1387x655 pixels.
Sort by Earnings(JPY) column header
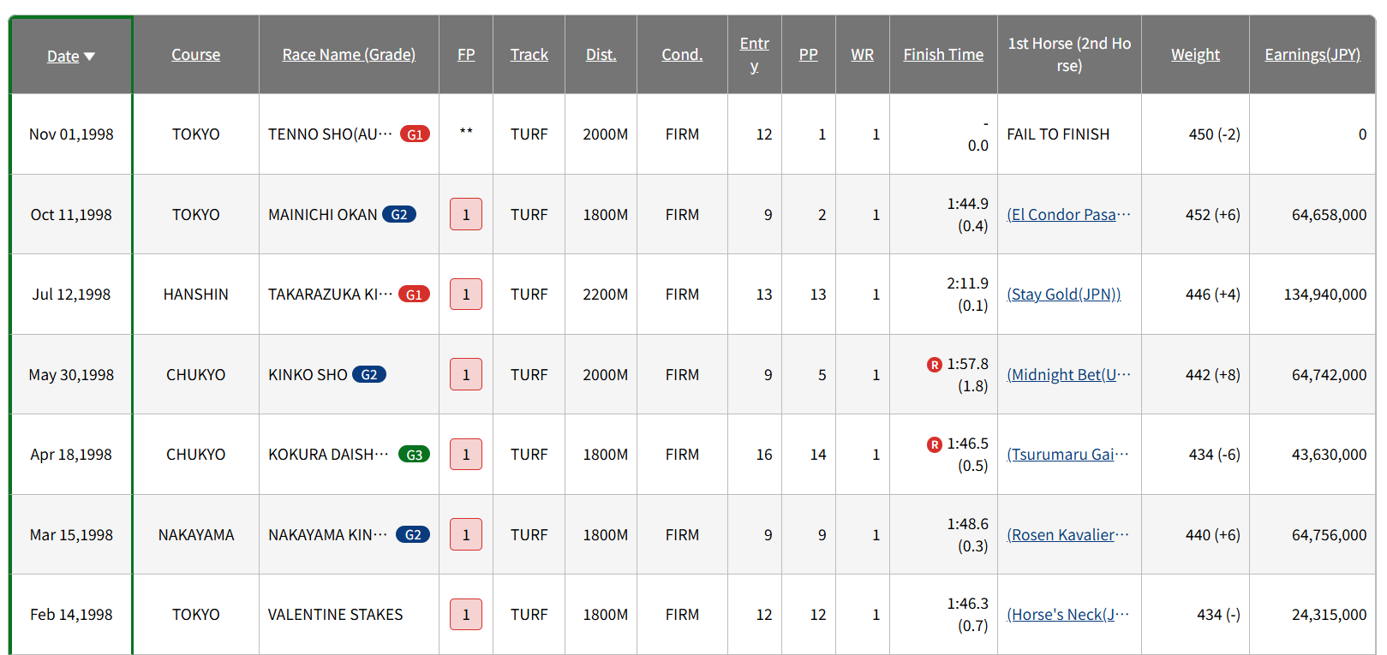pyautogui.click(x=1312, y=55)
